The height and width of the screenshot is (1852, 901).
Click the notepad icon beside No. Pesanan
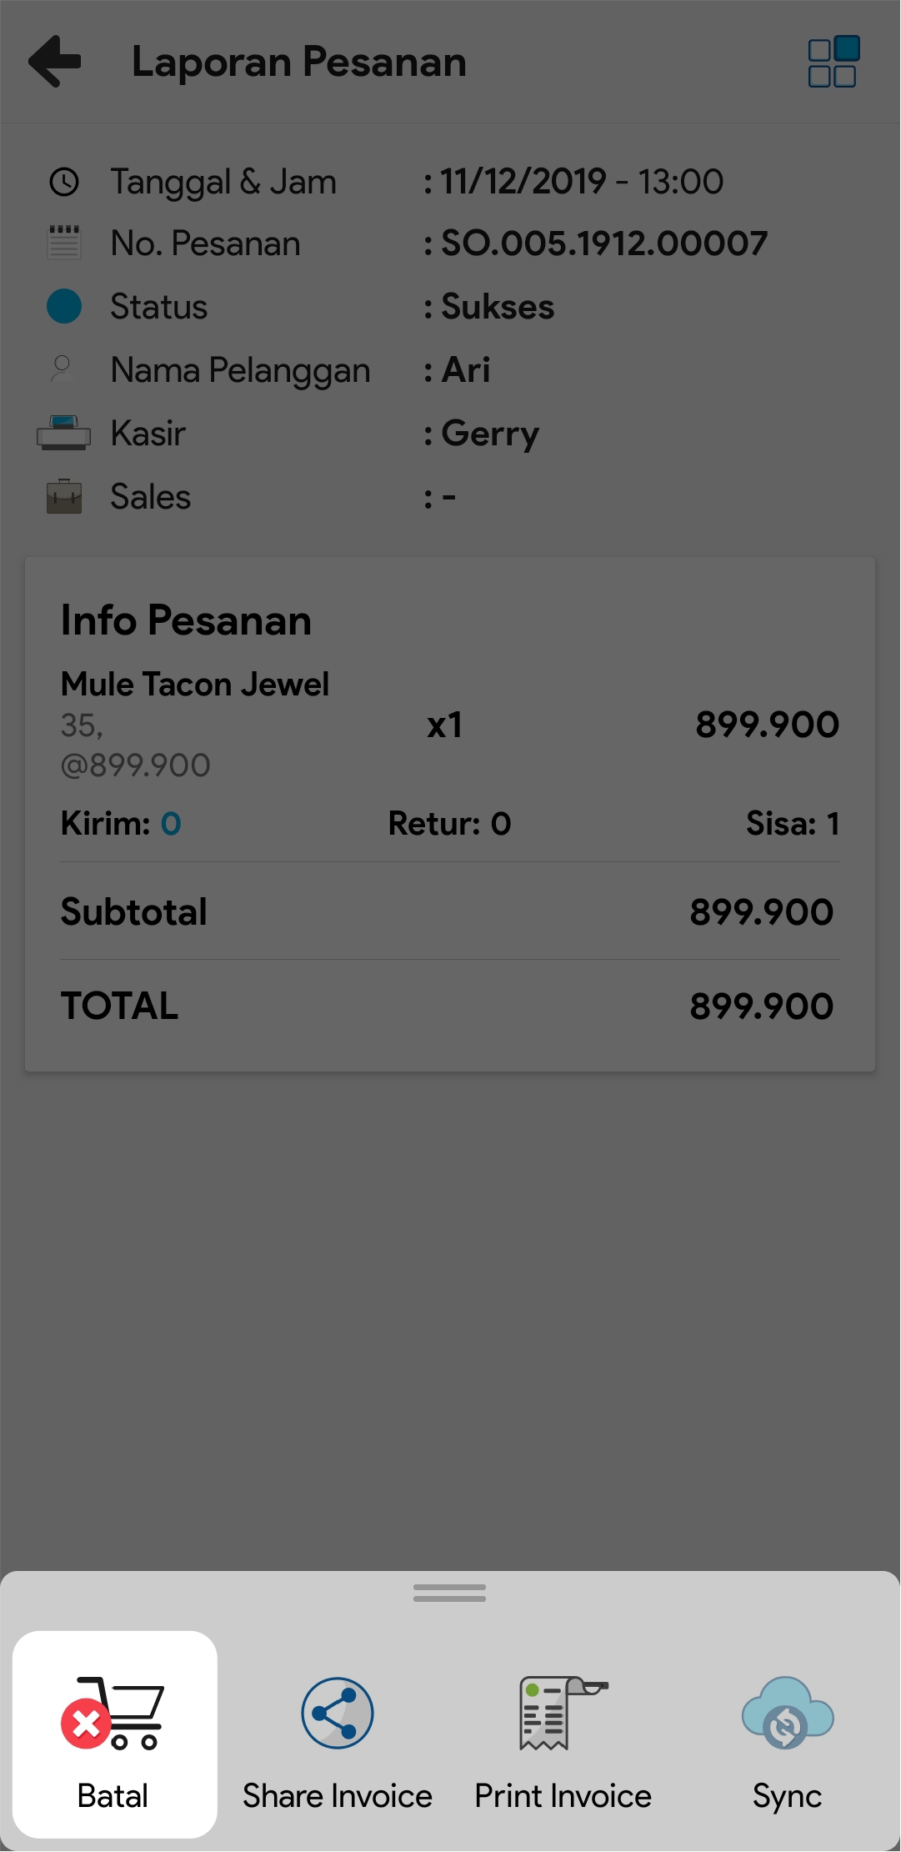pos(64,243)
